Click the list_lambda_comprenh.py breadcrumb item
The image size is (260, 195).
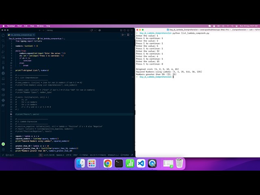click(x=50, y=39)
